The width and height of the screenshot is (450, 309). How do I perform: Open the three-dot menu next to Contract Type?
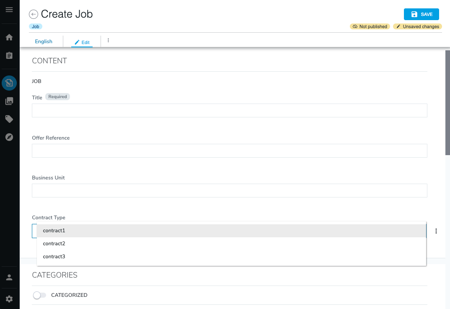(x=436, y=231)
